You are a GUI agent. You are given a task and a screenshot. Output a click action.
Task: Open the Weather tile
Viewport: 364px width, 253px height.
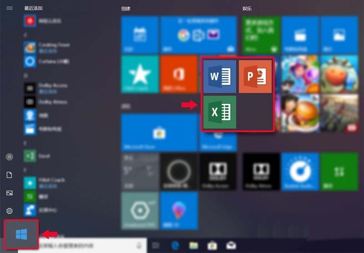tap(140, 172)
